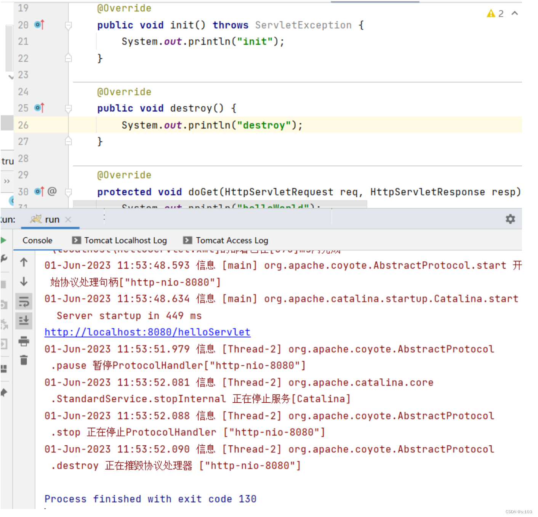Collapse the destroy() method fold marker at line 25

[x=69, y=109]
